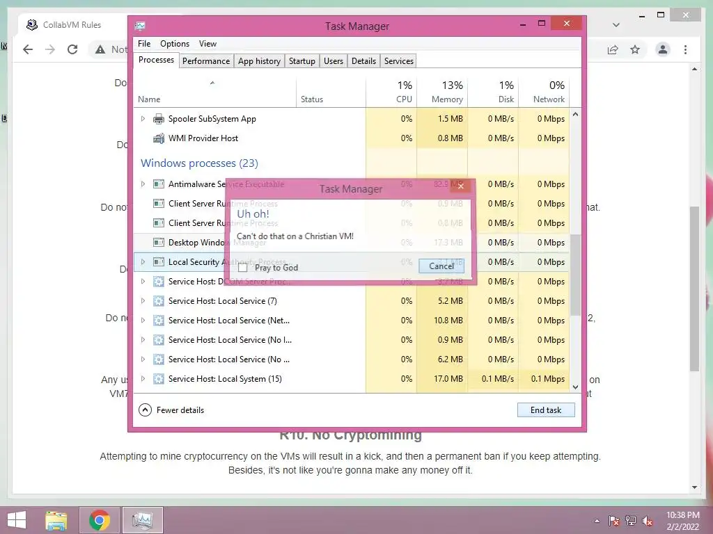Expand Service Host: Local Service (Net...

point(143,321)
